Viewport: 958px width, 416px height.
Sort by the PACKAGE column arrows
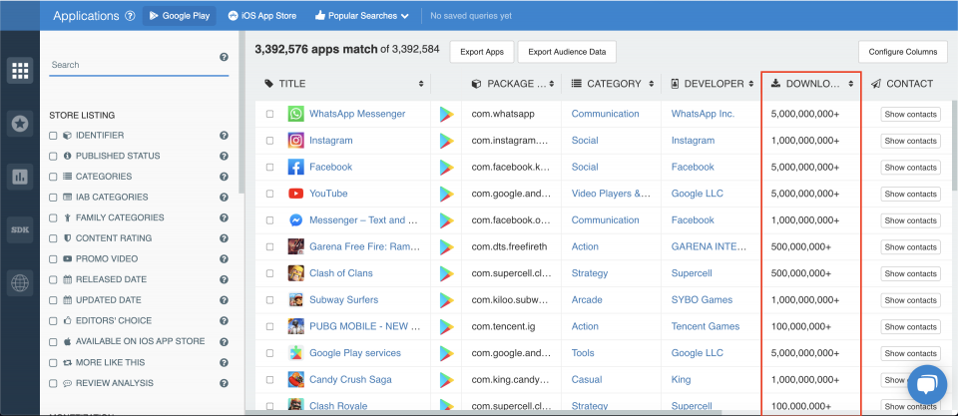552,84
